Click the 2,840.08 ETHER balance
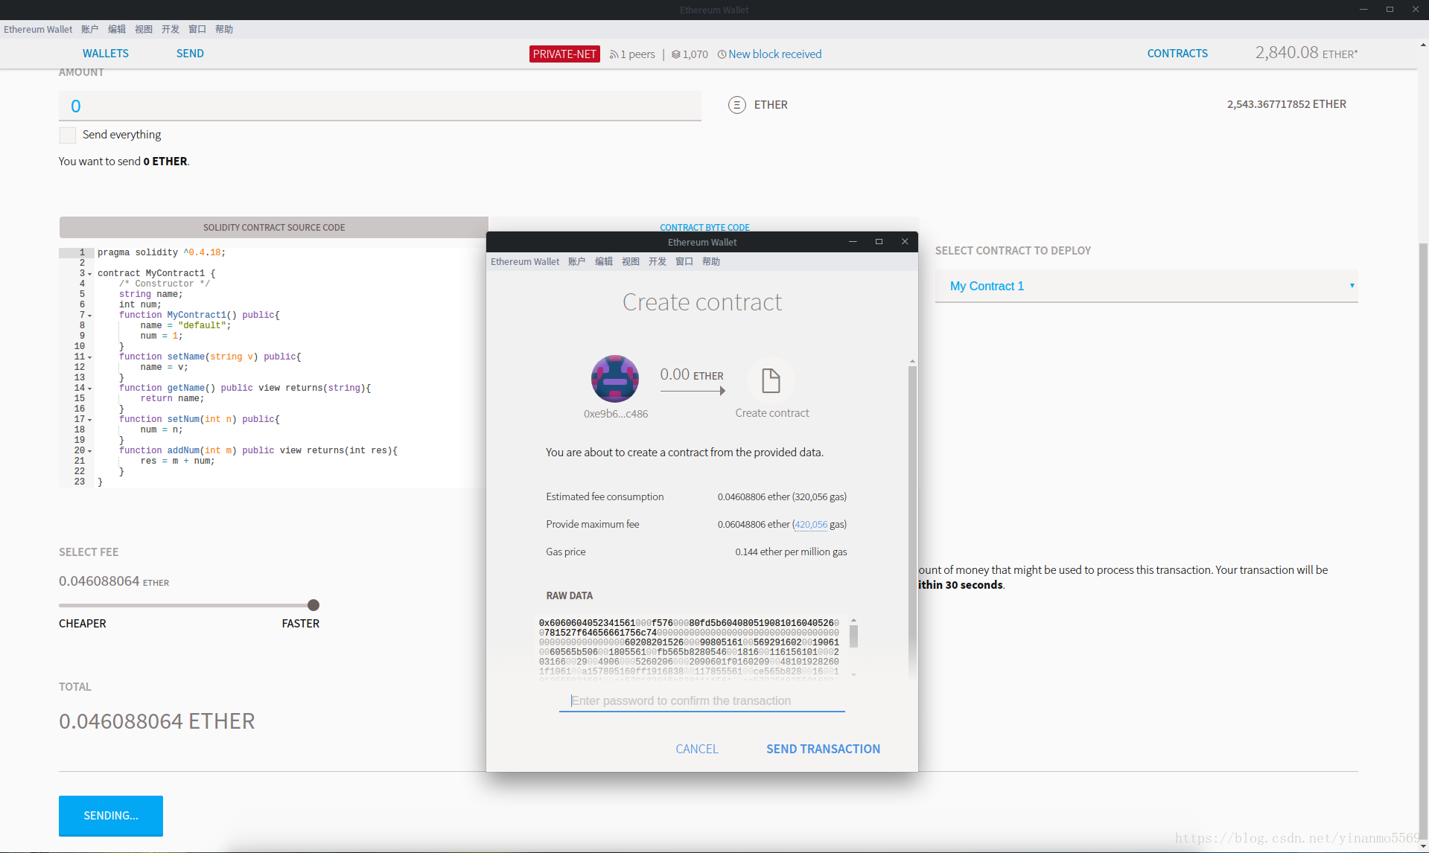1429x853 pixels. 1306,53
